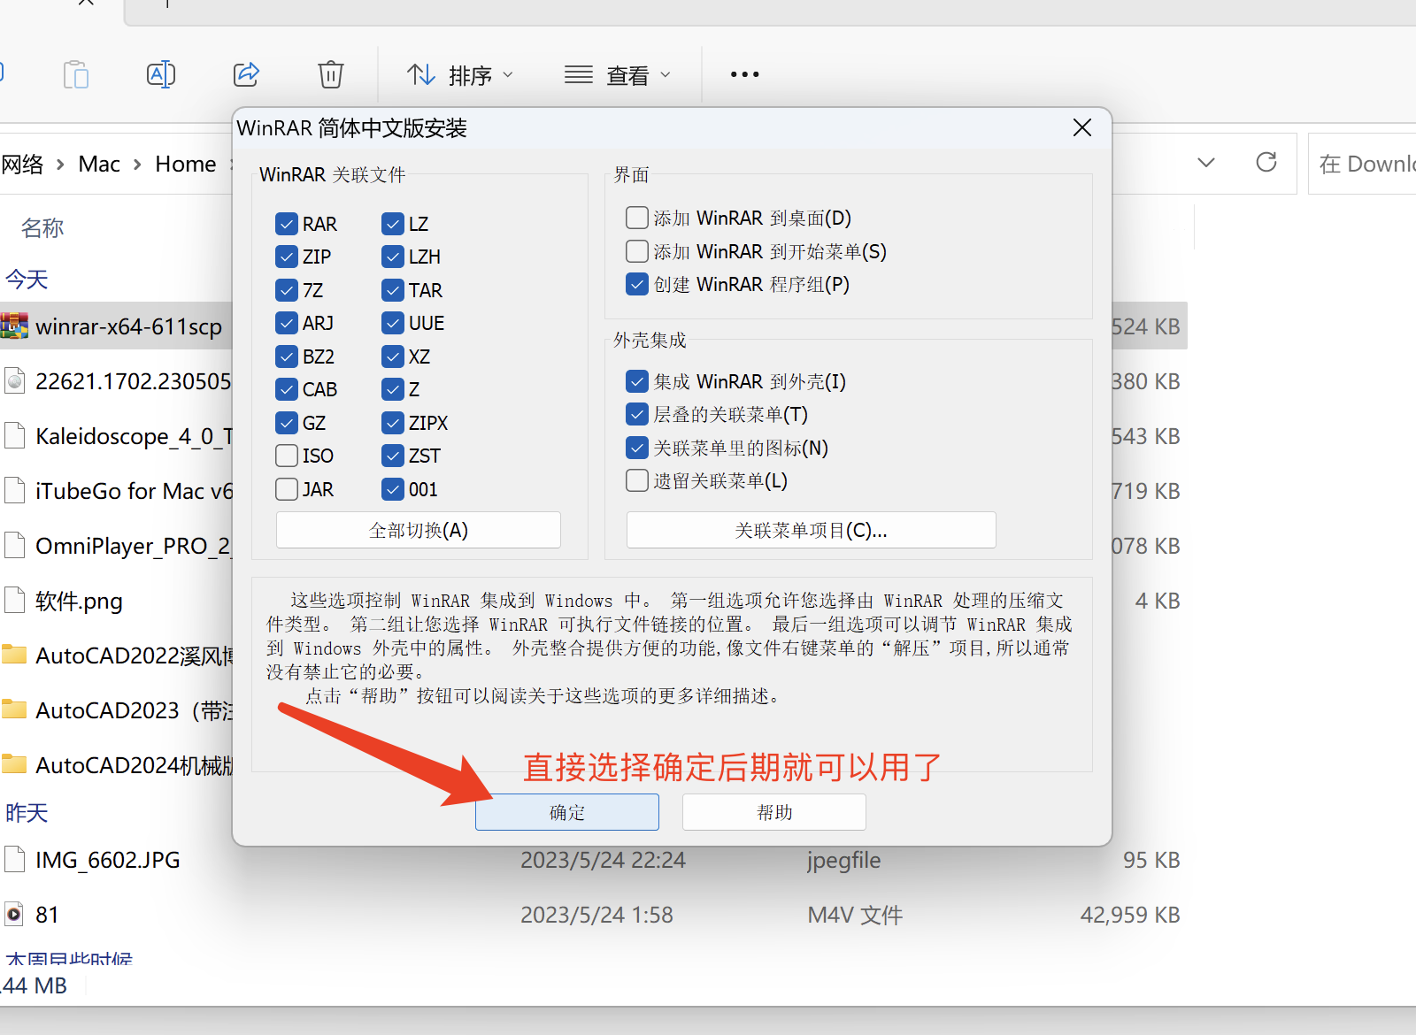
Task: Toggle the 001 file association checkbox
Action: point(393,489)
